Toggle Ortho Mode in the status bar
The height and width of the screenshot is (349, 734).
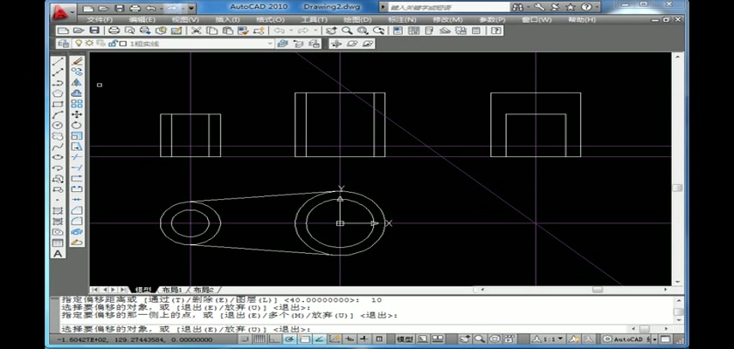(x=277, y=339)
